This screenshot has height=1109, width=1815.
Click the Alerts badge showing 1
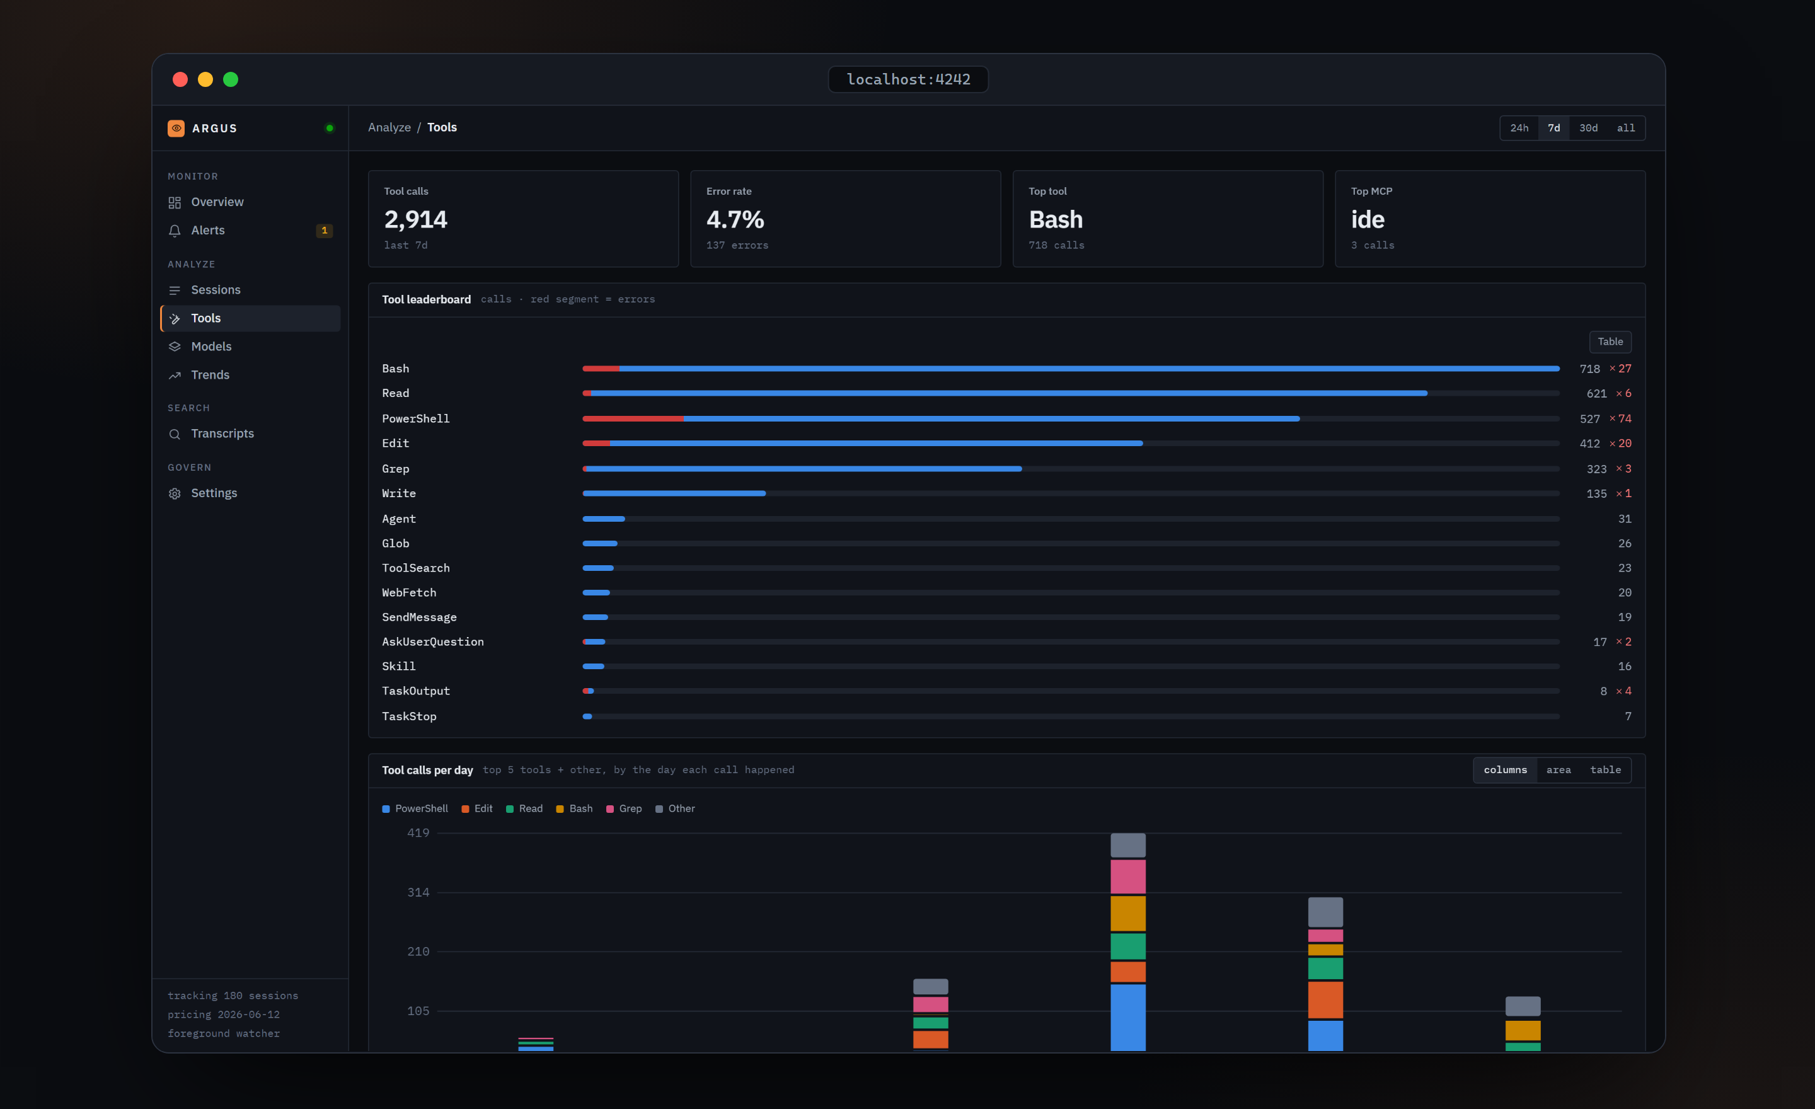point(324,231)
